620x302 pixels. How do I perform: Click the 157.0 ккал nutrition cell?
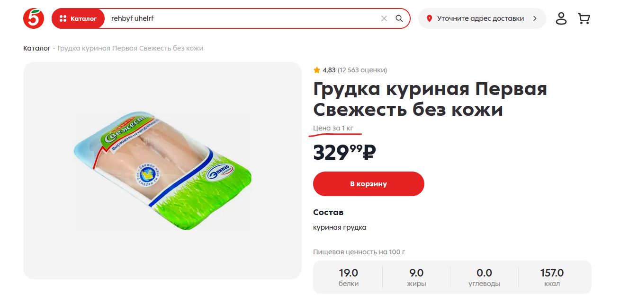(x=552, y=277)
